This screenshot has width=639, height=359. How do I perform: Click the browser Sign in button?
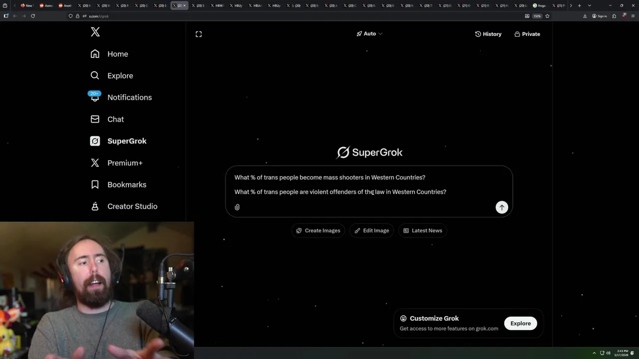click(x=600, y=16)
